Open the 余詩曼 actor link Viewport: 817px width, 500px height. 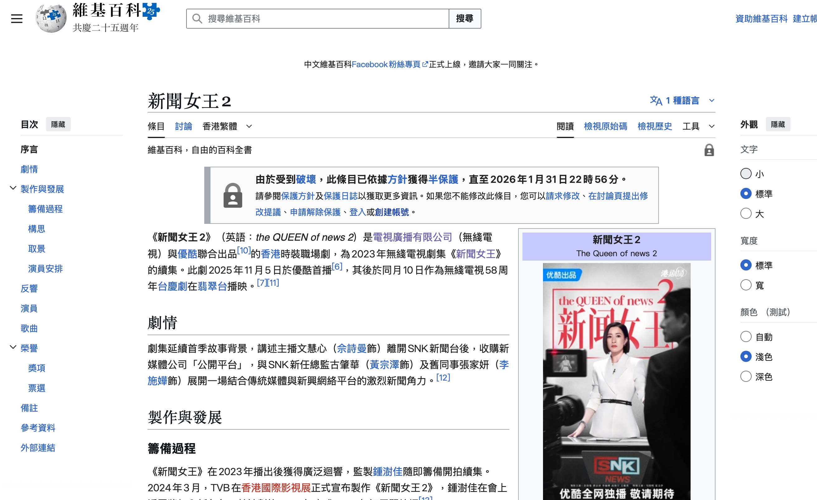[x=352, y=348]
